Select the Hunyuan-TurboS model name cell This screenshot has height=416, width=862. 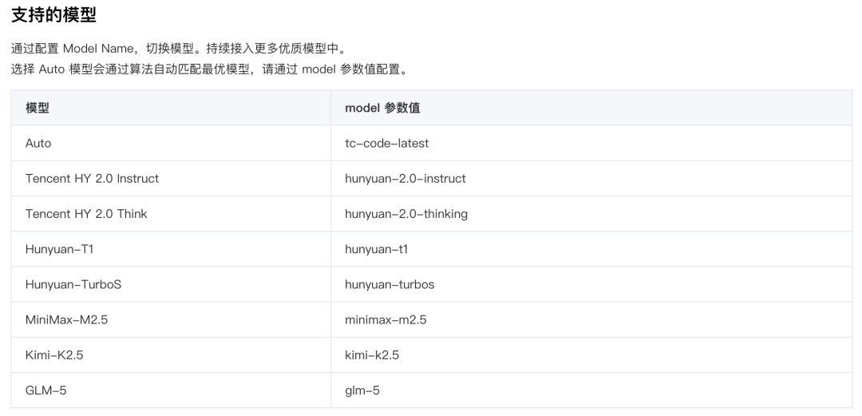(x=73, y=284)
